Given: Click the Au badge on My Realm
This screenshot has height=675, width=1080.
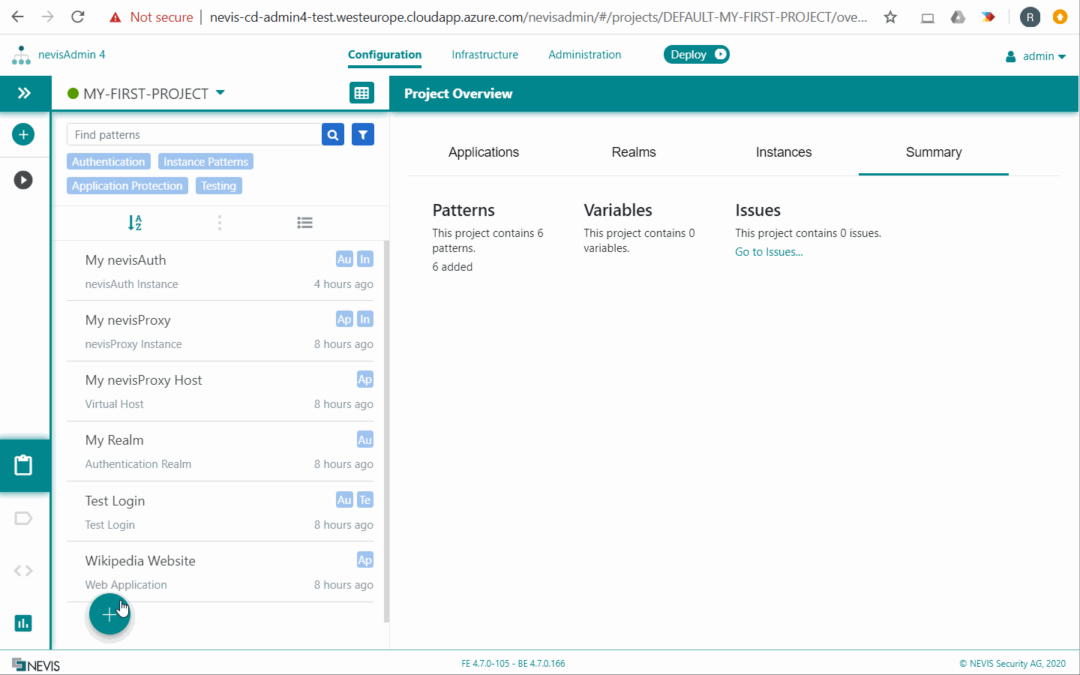Looking at the screenshot, I should pyautogui.click(x=365, y=440).
